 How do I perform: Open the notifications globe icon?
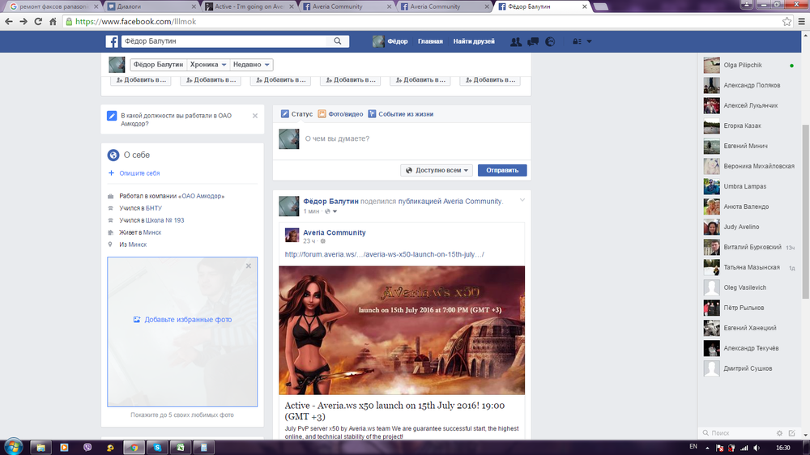(x=550, y=42)
